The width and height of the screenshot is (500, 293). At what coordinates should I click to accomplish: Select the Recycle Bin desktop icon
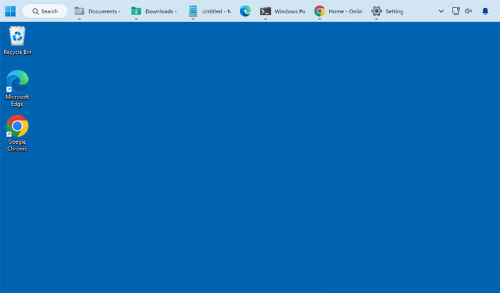[17, 41]
